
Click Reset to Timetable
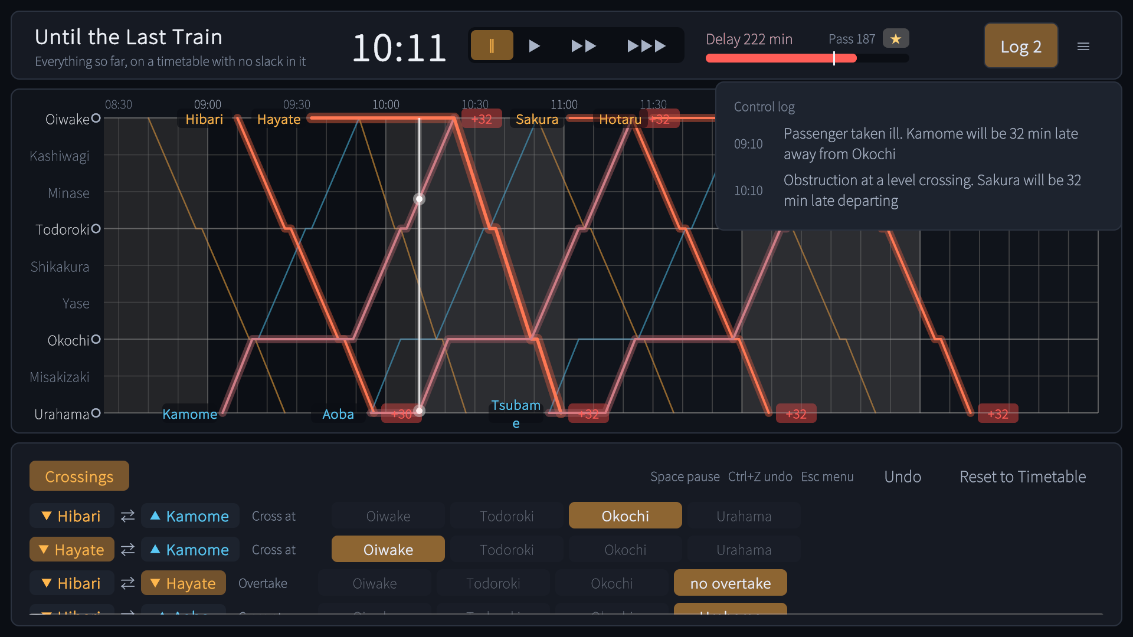click(x=1023, y=476)
